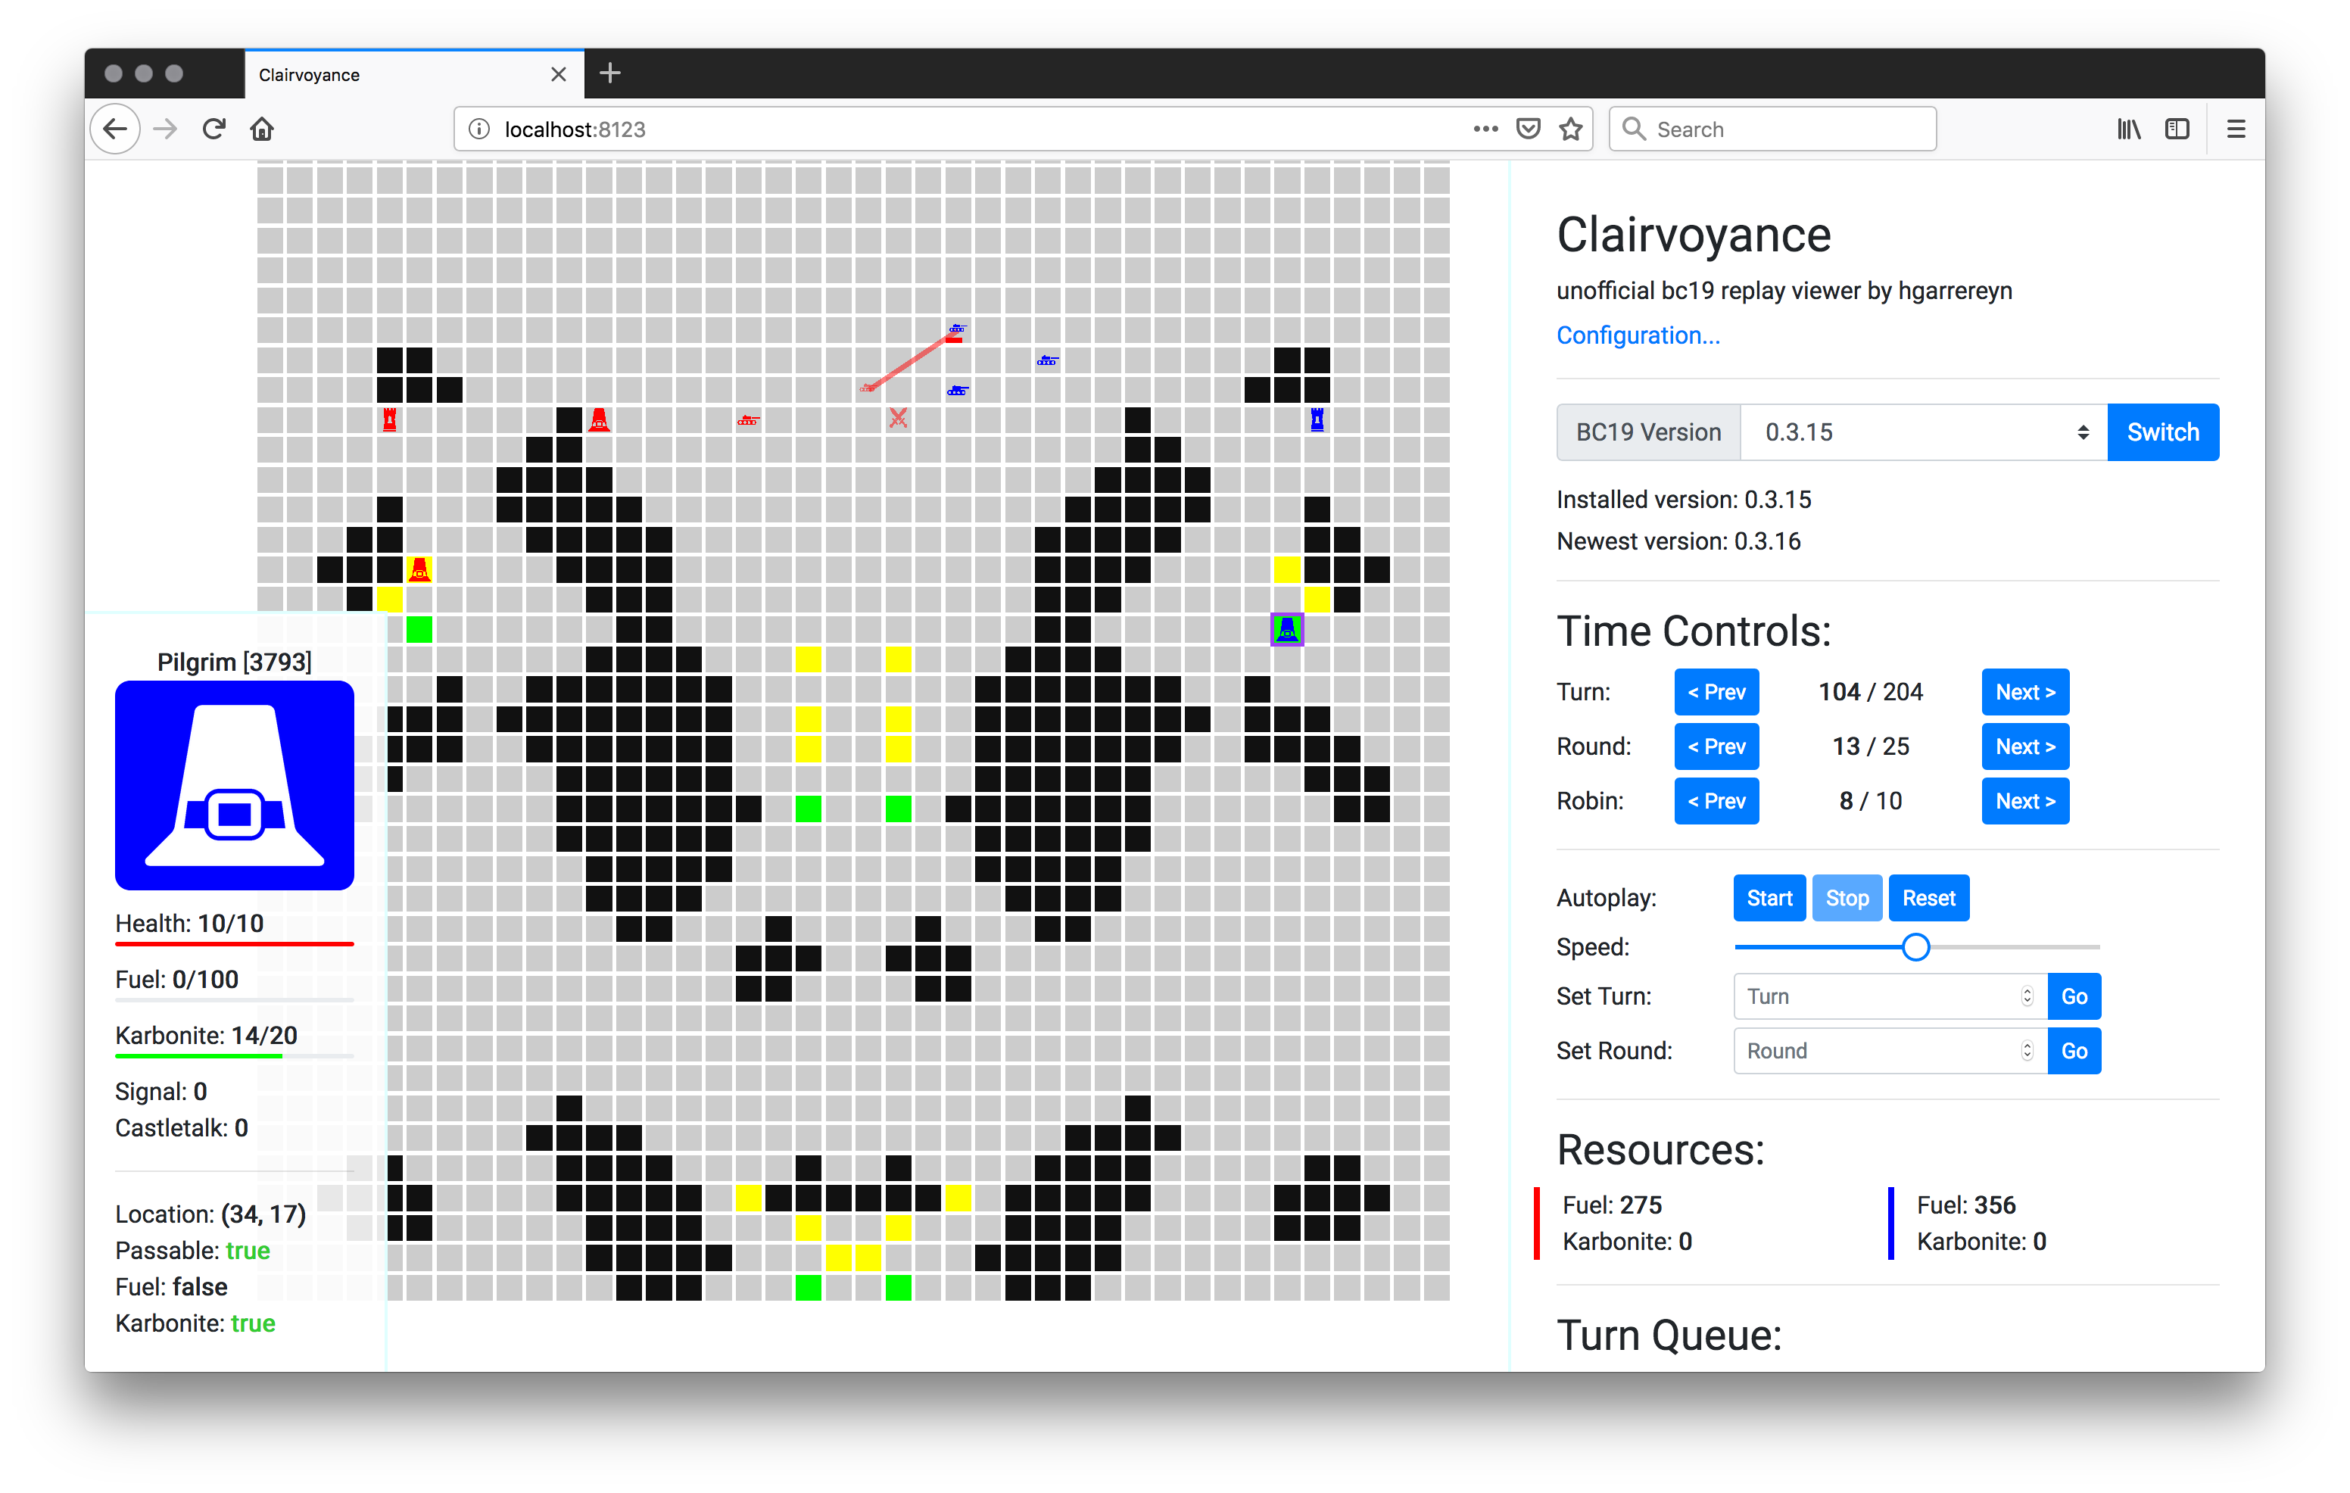The image size is (2350, 1493).
Task: Click the red castle unit on map
Action: point(389,419)
